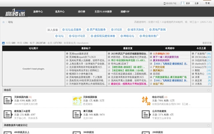This screenshot has height=134, width=214.
Task: Click the home icon in breadcrumb
Action: pos(4,22)
